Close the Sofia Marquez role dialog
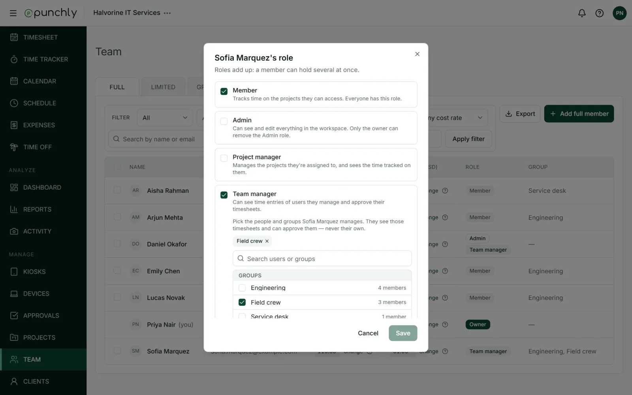The height and width of the screenshot is (395, 632). click(417, 54)
